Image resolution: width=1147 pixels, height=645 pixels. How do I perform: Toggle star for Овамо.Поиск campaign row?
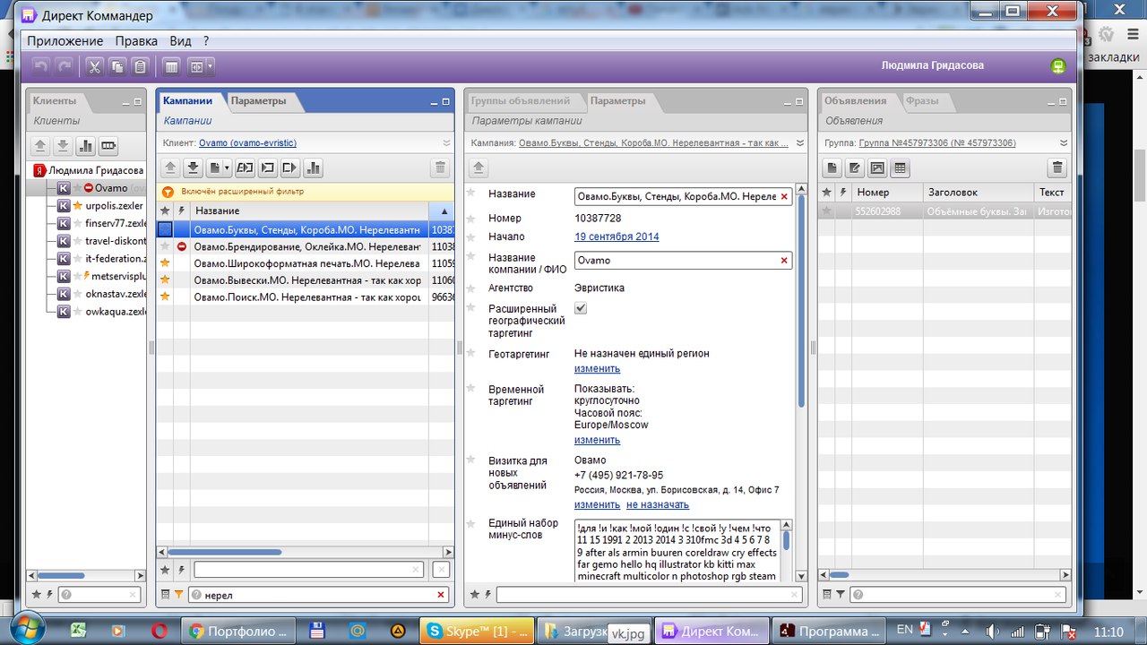click(165, 297)
